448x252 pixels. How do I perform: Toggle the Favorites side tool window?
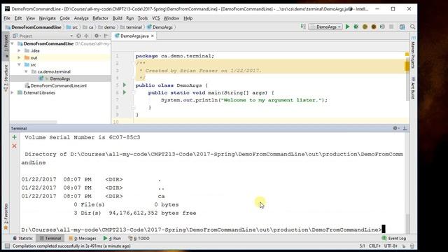tap(6, 216)
